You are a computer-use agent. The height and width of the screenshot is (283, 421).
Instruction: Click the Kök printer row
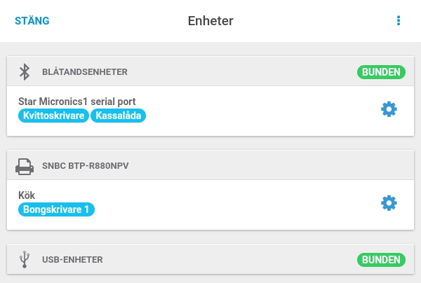click(x=210, y=205)
